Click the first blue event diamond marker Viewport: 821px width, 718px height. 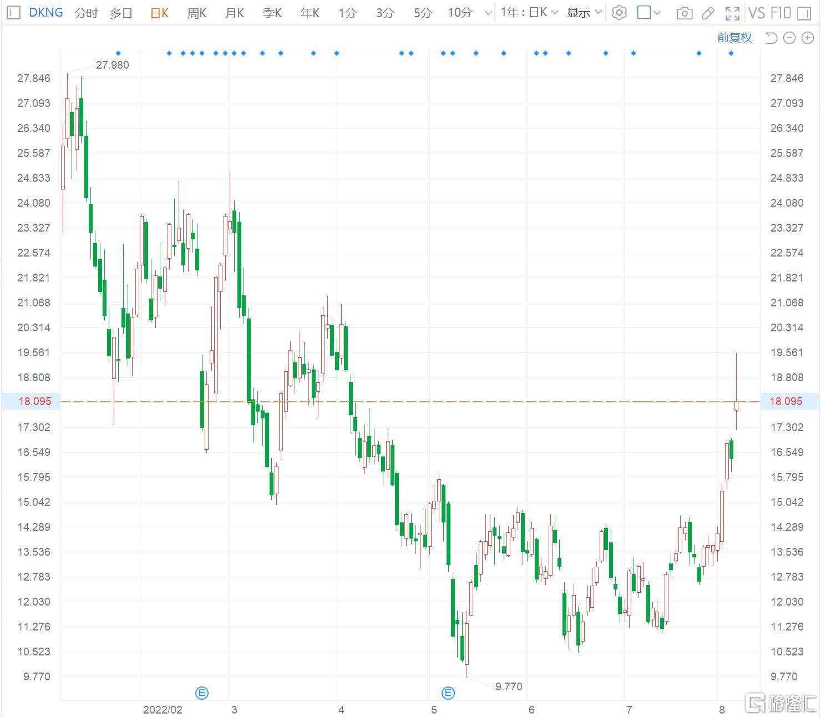pos(118,53)
